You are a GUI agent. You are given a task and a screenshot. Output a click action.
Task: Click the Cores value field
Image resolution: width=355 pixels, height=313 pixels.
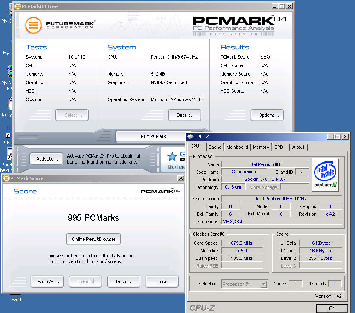[296, 284]
